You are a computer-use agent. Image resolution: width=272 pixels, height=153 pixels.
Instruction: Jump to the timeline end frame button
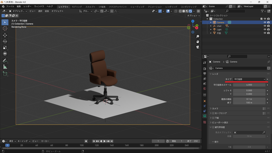(x=112, y=141)
